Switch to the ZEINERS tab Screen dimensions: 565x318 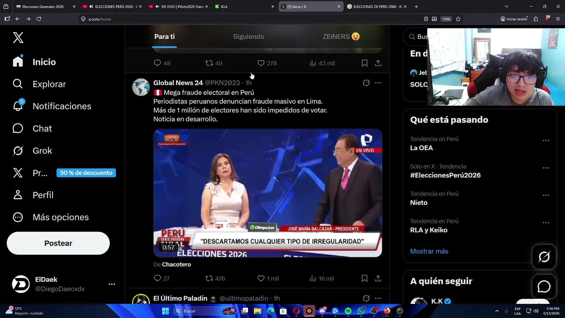point(341,37)
